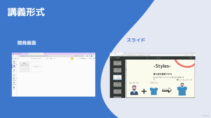The image size is (211, 118).
Task: Open the Design tab in Bubble editor sidebar
Action: [14, 62]
